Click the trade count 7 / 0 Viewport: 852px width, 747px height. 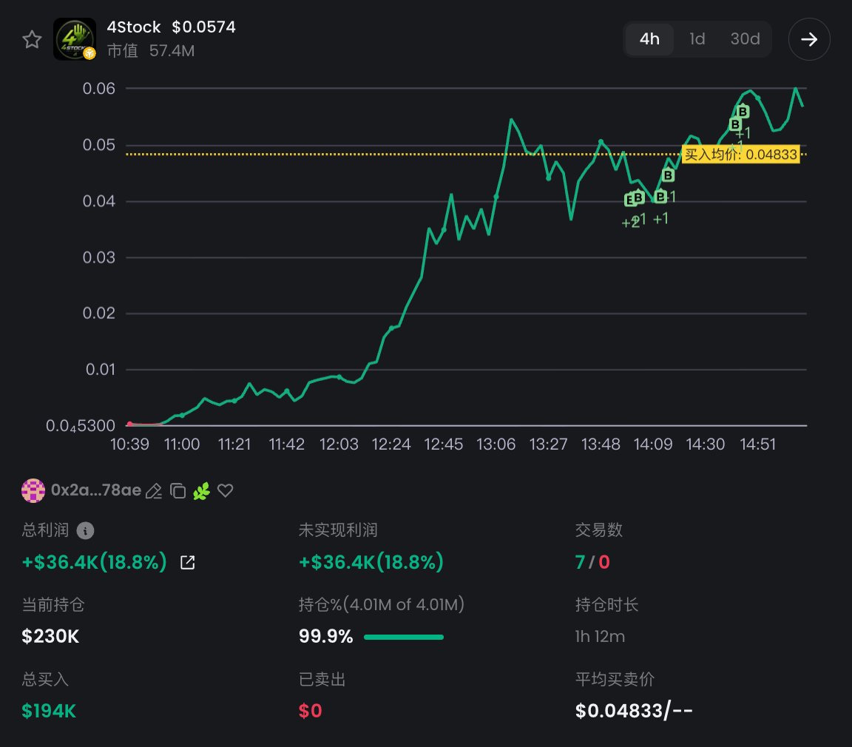coord(592,562)
